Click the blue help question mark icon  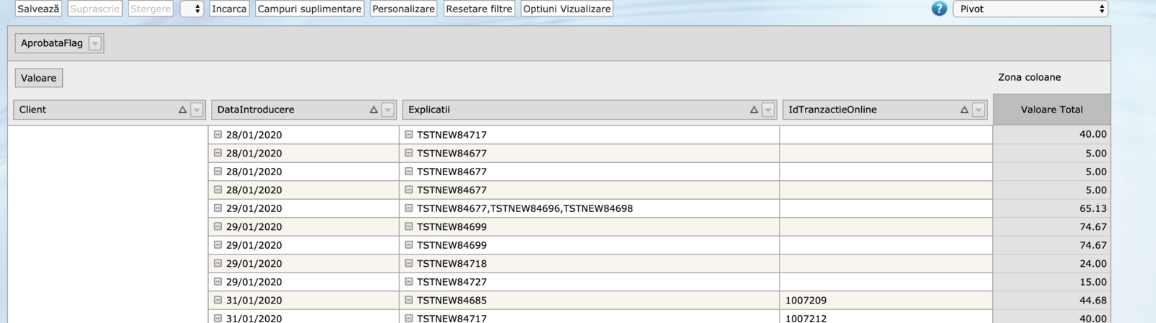click(x=939, y=9)
